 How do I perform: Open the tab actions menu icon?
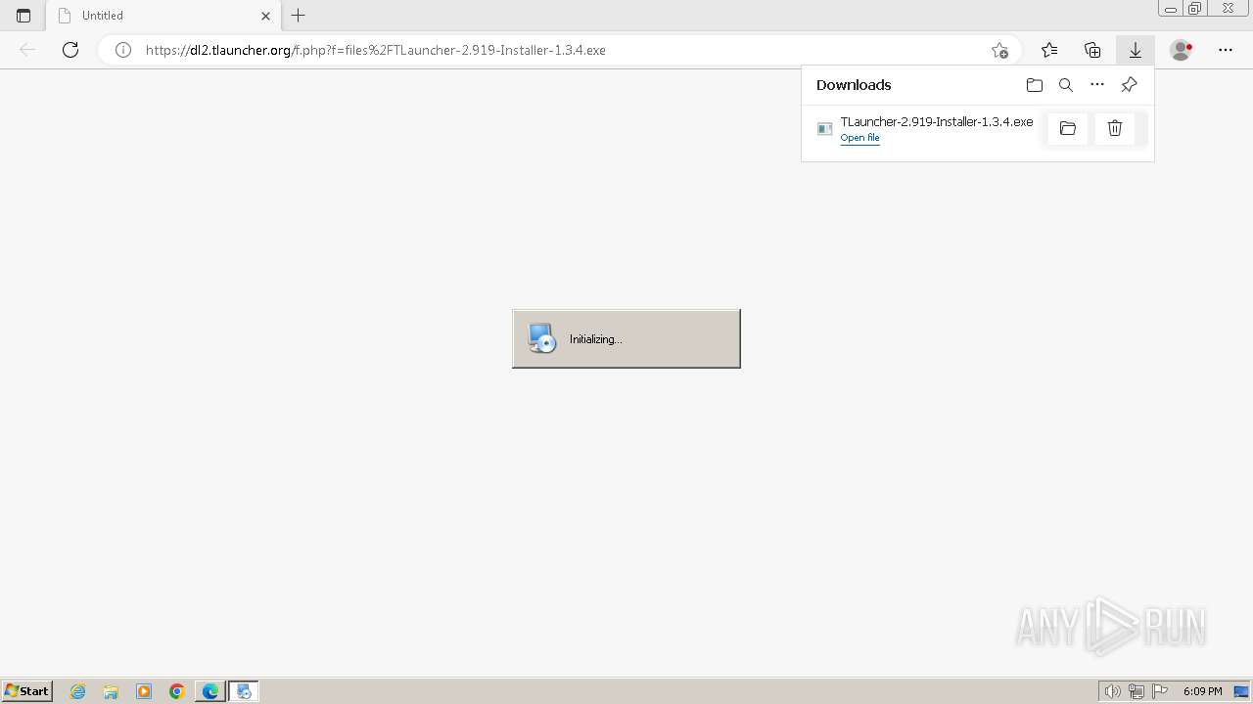23,16
